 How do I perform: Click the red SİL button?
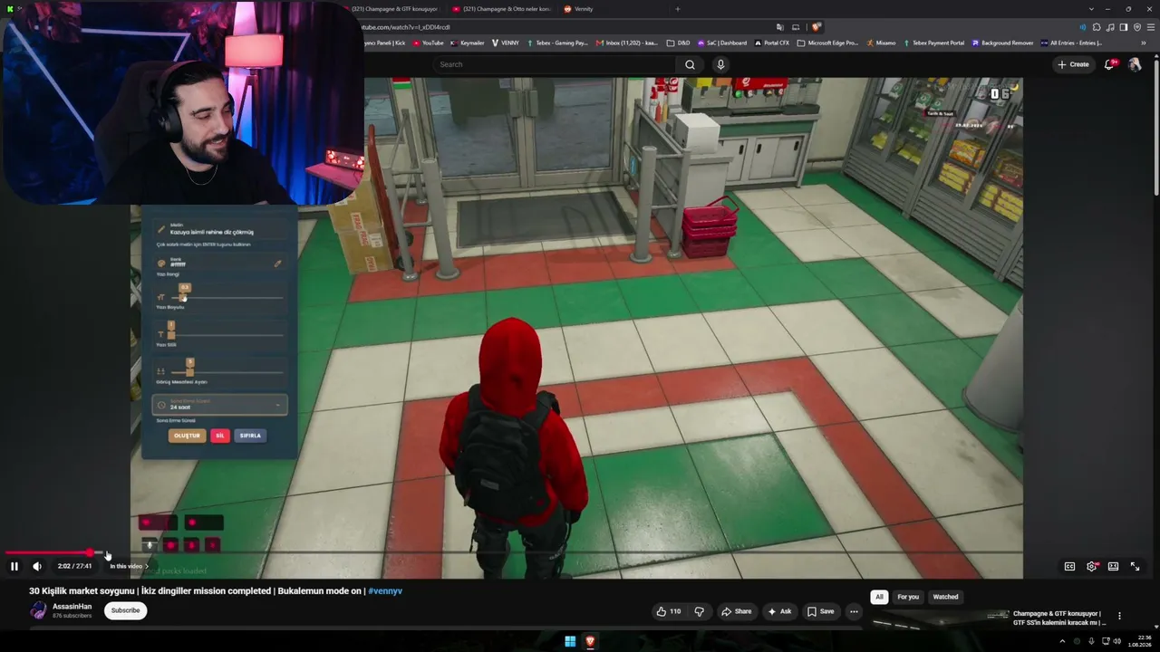[x=219, y=436]
